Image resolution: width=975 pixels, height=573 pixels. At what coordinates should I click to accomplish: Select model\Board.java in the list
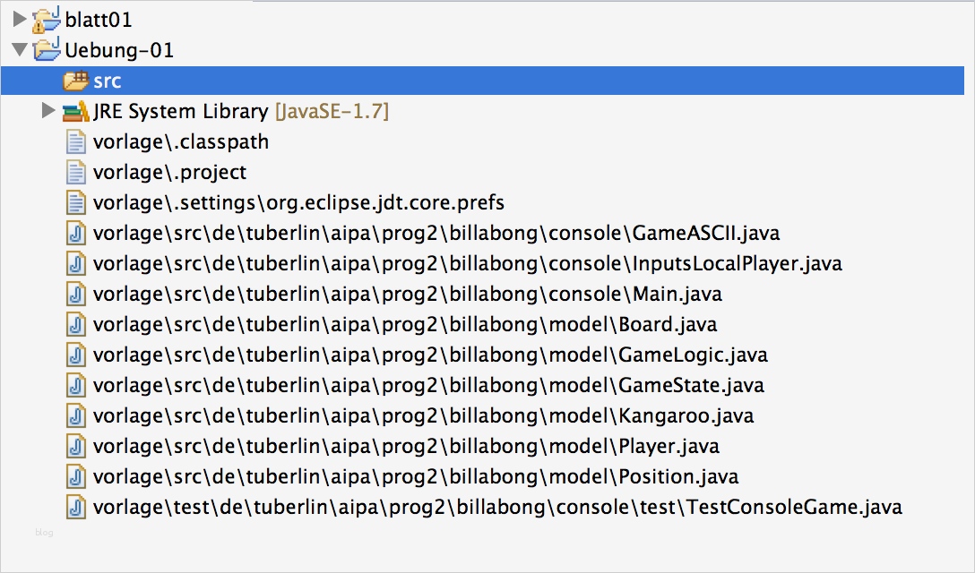click(404, 325)
